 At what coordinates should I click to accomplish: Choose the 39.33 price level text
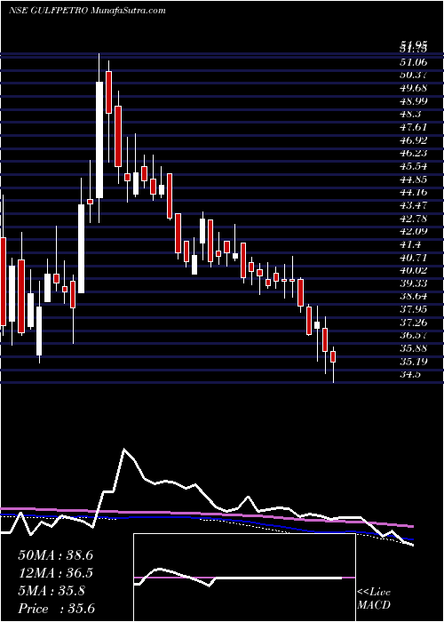(x=414, y=284)
